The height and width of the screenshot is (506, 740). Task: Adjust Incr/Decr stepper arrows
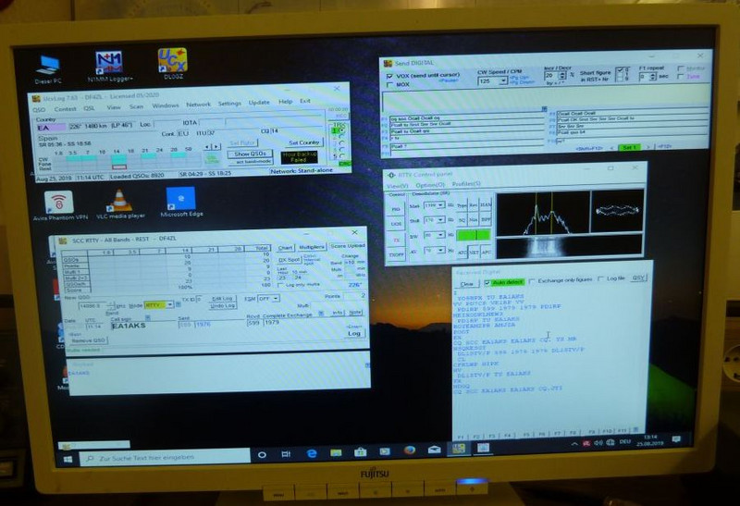[x=561, y=76]
